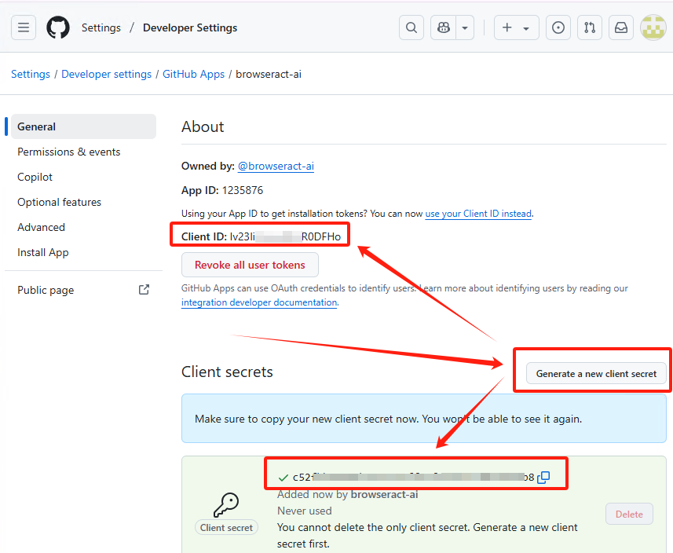Go to GitHub home via Octocat logo

click(x=58, y=27)
